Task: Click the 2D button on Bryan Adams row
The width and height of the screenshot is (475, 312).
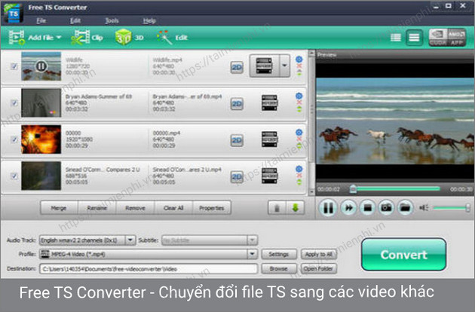Action: click(x=237, y=103)
